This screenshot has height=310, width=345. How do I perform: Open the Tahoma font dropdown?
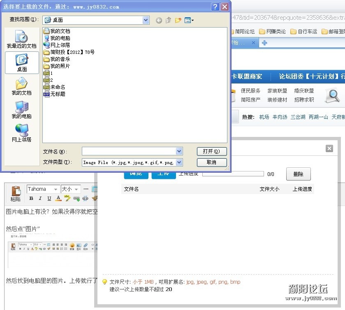(x=43, y=189)
